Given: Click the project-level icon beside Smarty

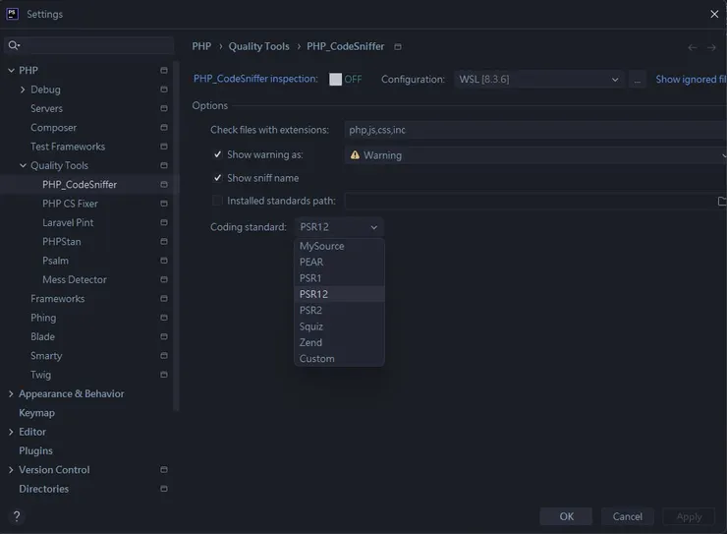Looking at the screenshot, I should tap(164, 355).
